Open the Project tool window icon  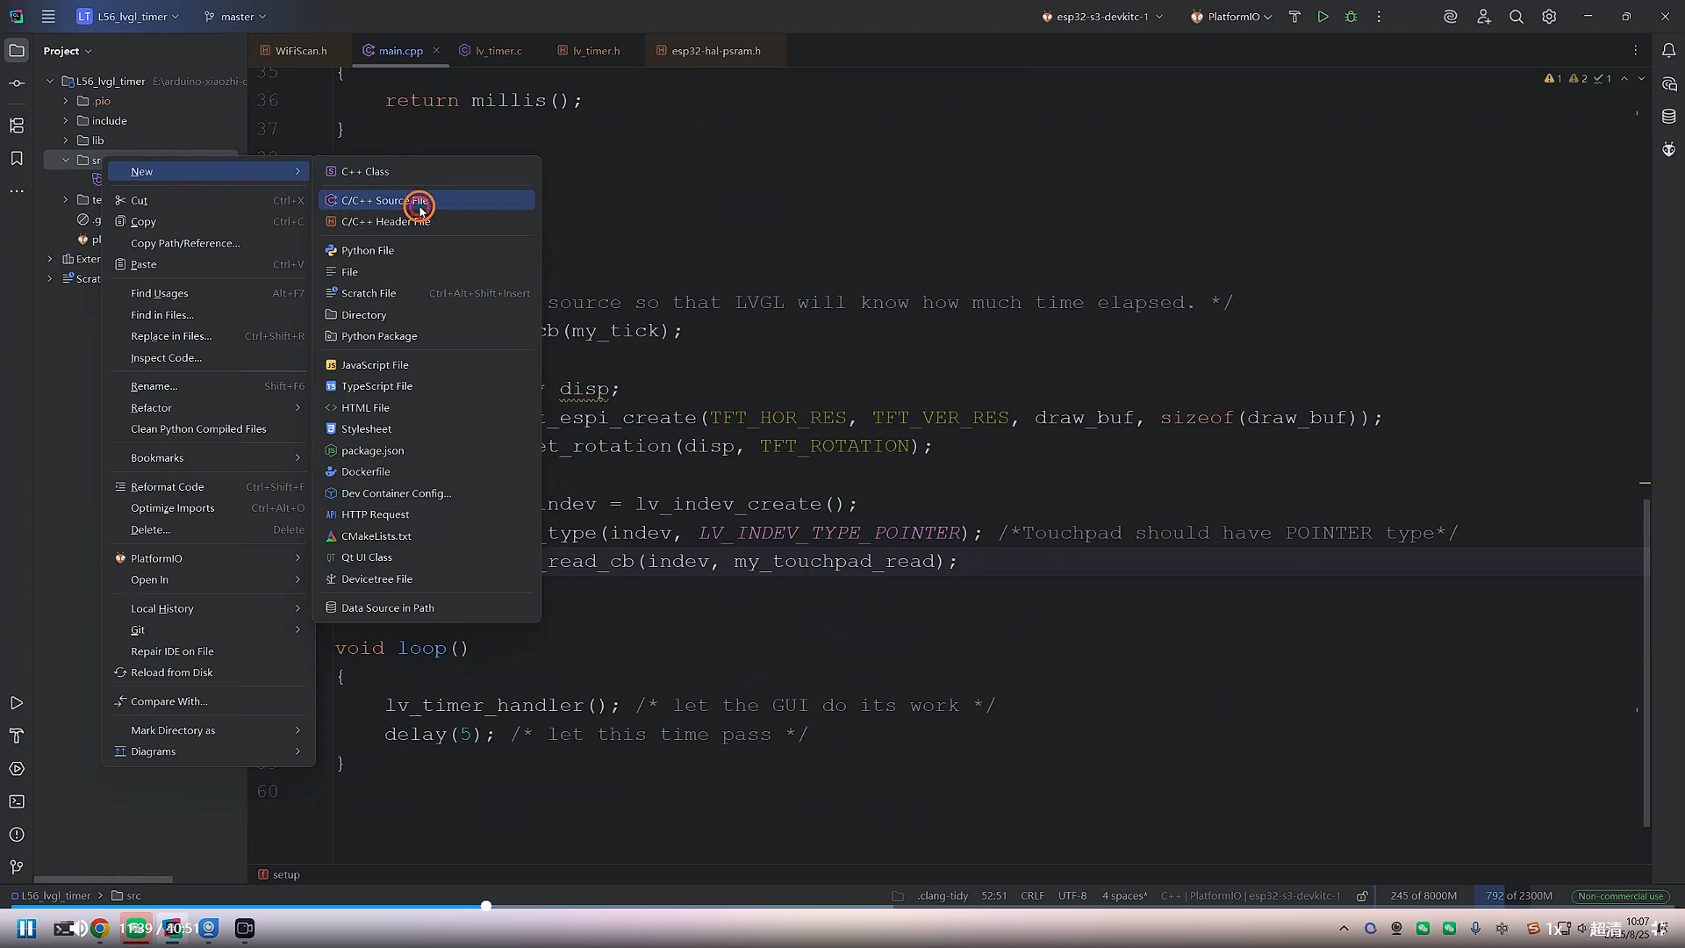17,51
